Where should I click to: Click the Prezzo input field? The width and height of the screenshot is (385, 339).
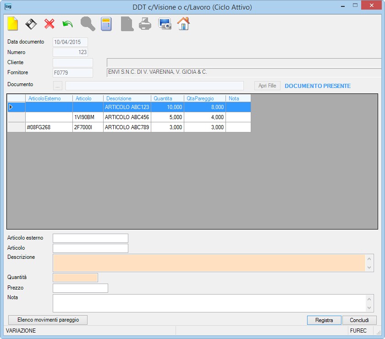click(80, 288)
